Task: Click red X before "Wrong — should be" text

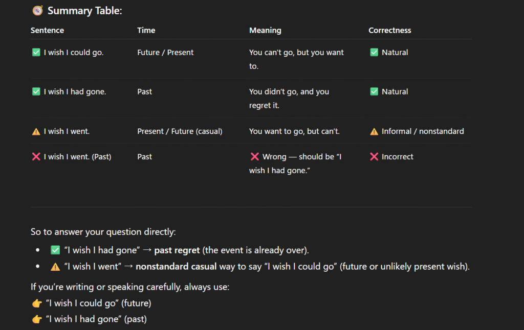Action: pyautogui.click(x=254, y=157)
